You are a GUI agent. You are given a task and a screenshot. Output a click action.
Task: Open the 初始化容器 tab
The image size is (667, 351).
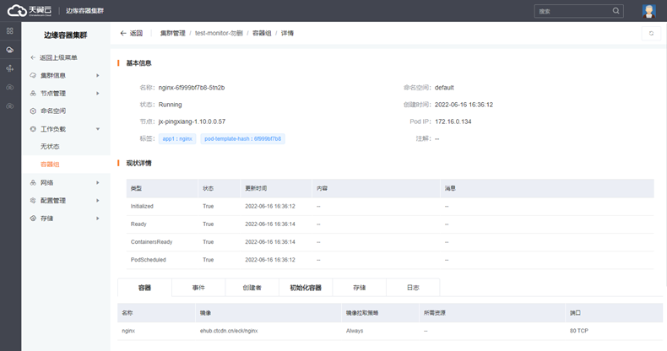tap(306, 288)
